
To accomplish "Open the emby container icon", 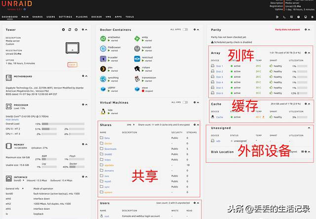I will (x=137, y=39).
